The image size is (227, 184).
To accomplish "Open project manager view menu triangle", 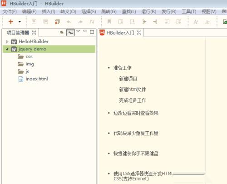I will [78, 31].
